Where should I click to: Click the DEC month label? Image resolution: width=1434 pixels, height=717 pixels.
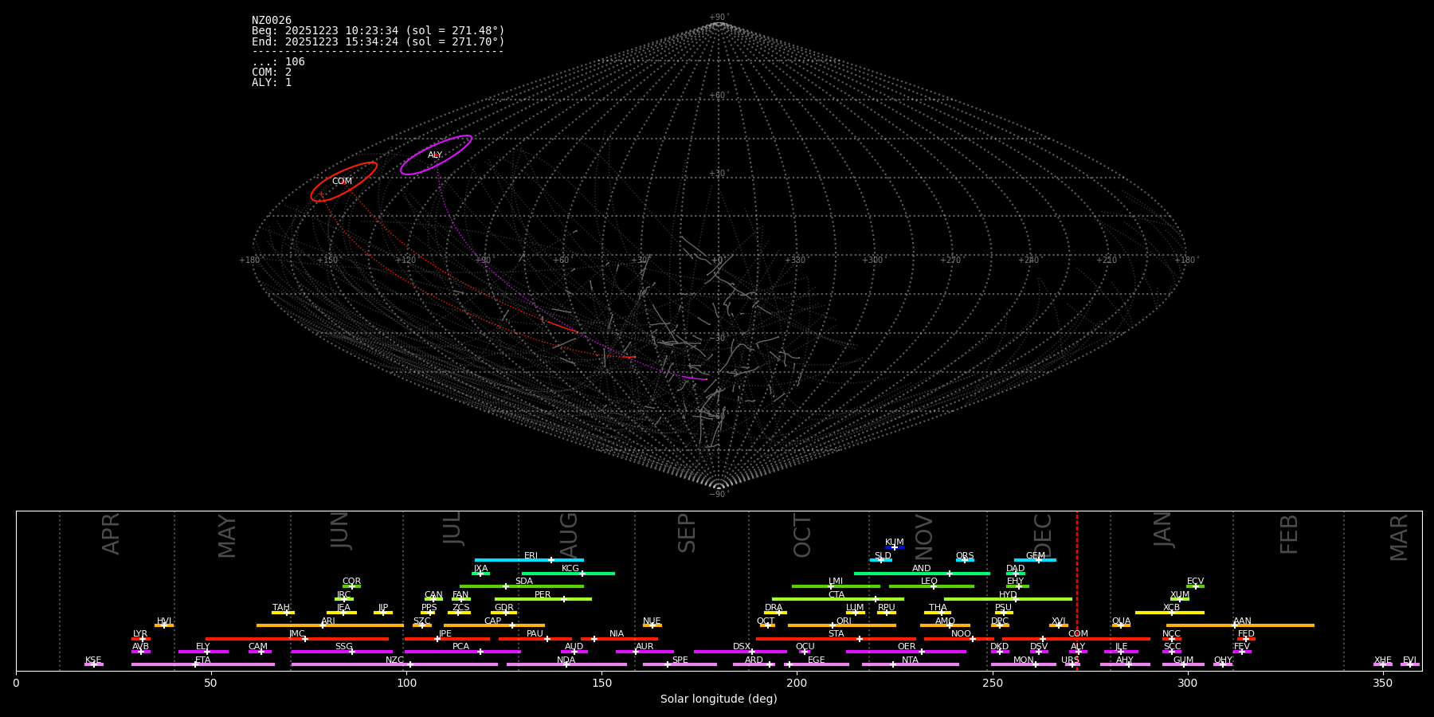pos(1043,535)
